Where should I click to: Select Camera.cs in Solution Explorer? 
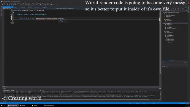[x=170, y=25]
